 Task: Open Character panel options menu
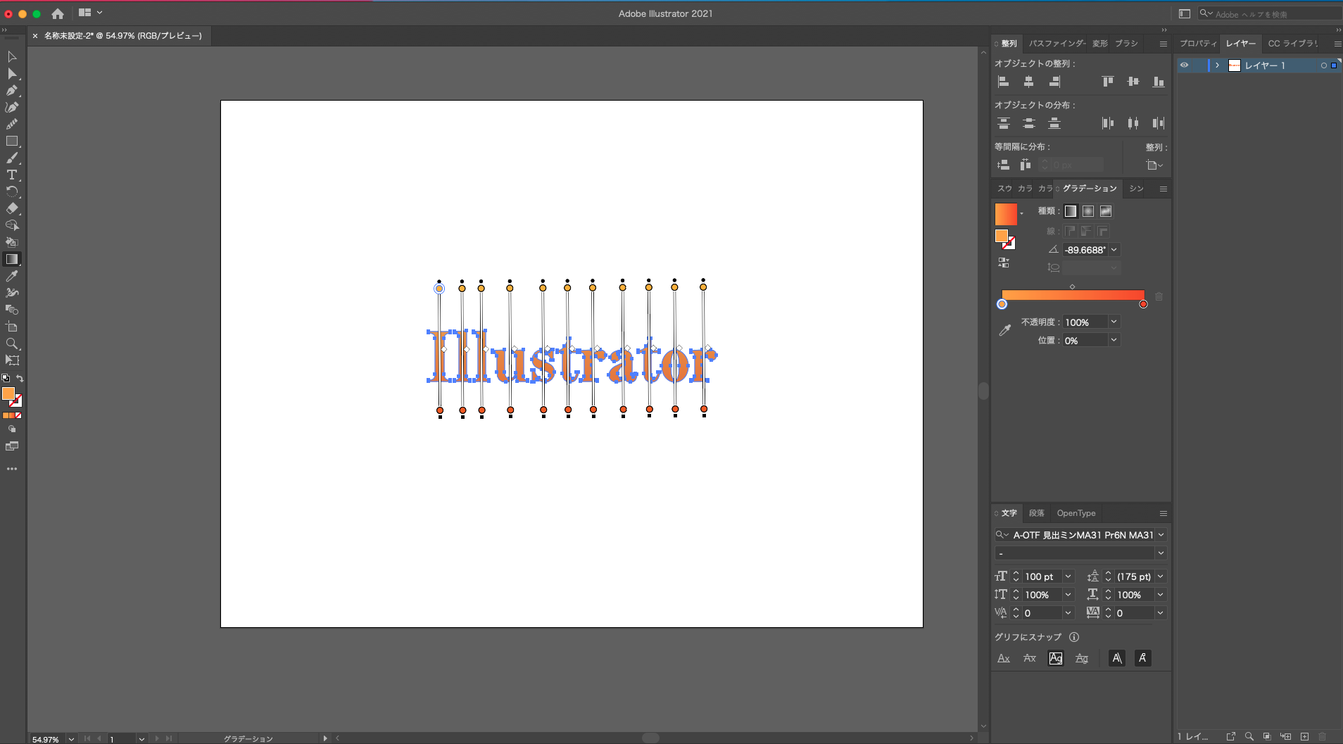point(1164,513)
